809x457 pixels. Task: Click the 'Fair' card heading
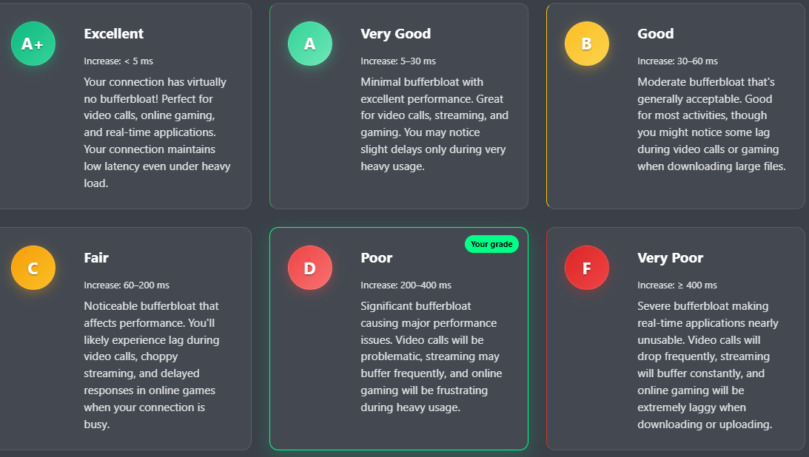pos(96,258)
